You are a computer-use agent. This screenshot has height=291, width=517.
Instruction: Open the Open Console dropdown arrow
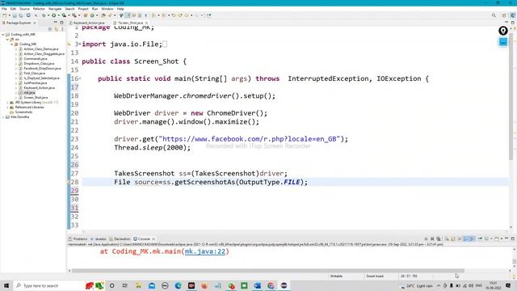[x=501, y=238]
